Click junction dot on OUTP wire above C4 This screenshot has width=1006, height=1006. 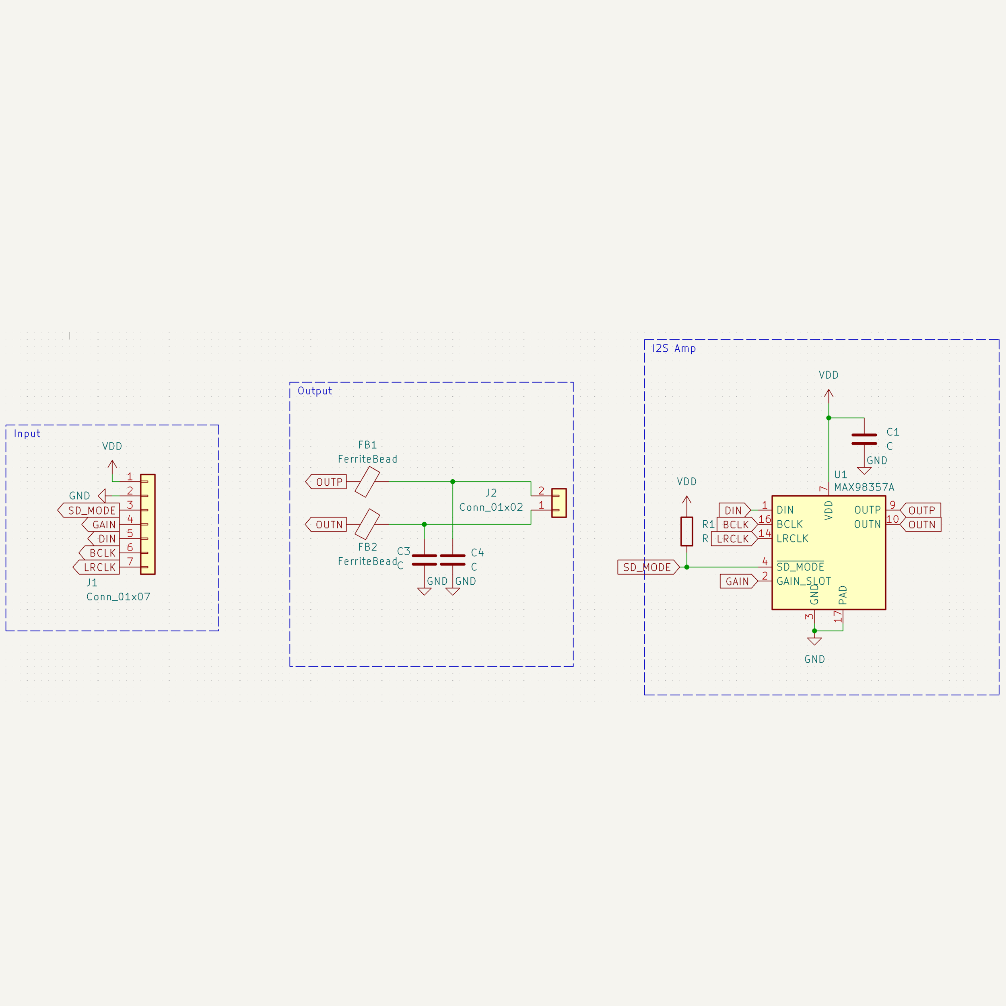(x=452, y=482)
